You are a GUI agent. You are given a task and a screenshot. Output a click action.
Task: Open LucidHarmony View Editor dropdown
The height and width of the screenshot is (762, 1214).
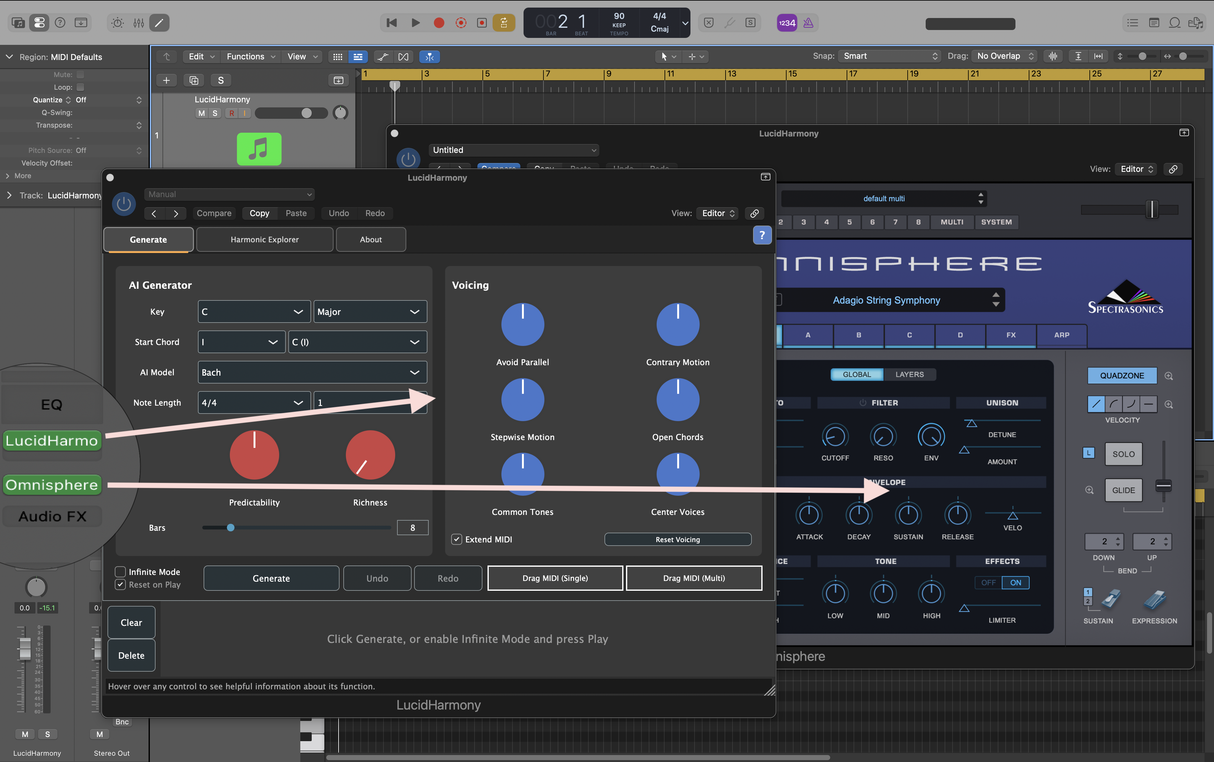(717, 213)
